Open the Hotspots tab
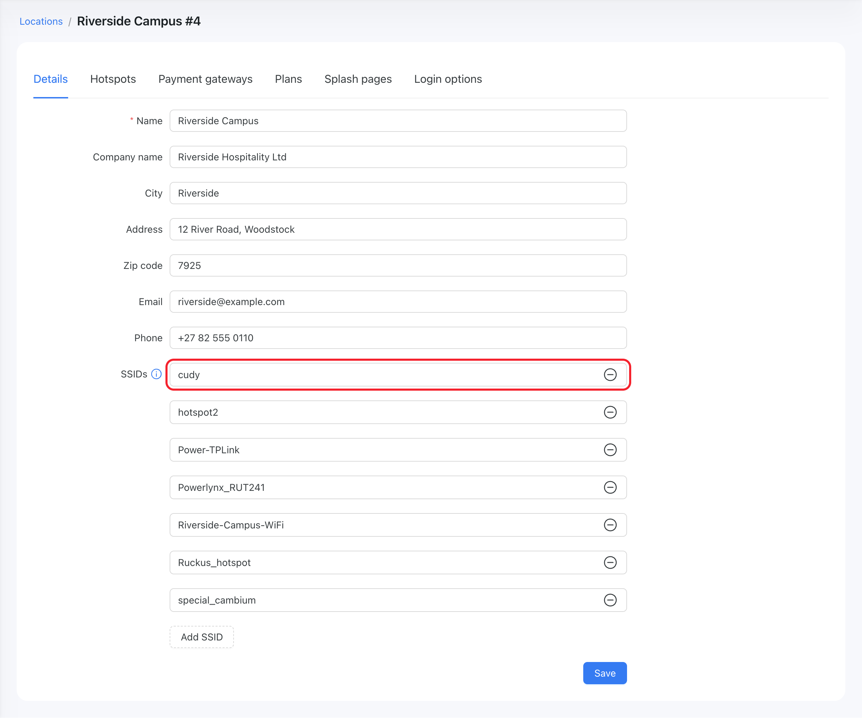This screenshot has width=862, height=718. pos(113,79)
